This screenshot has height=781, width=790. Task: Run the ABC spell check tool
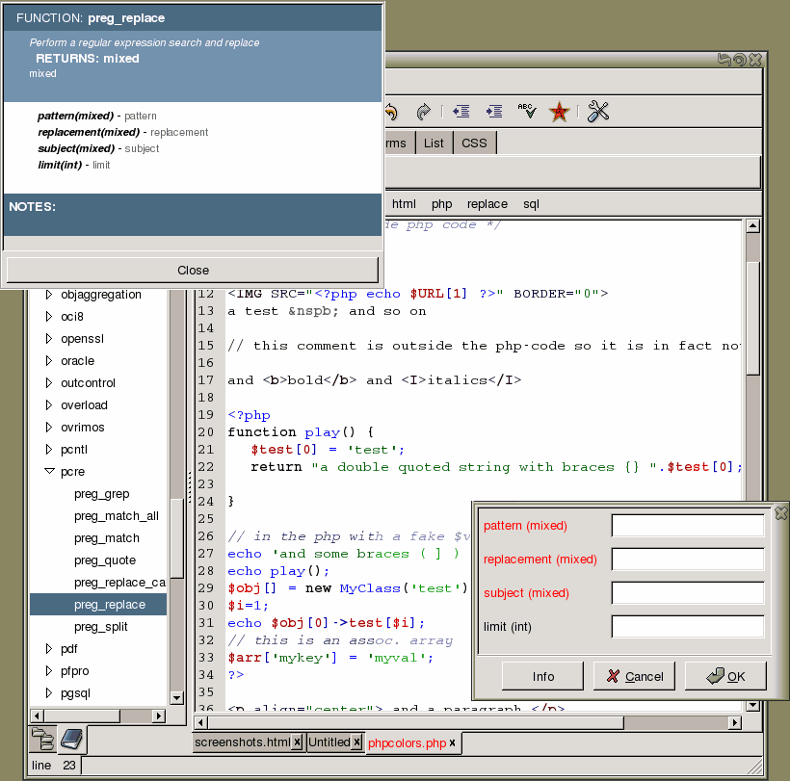tap(526, 112)
